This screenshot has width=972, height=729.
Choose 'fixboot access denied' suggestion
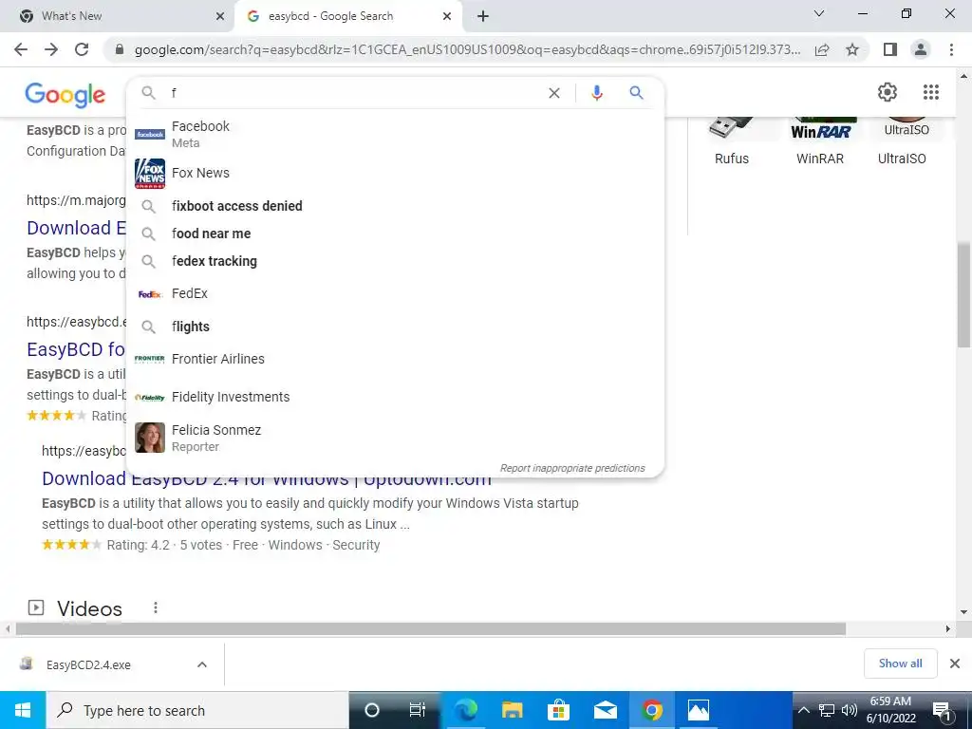pos(395,206)
